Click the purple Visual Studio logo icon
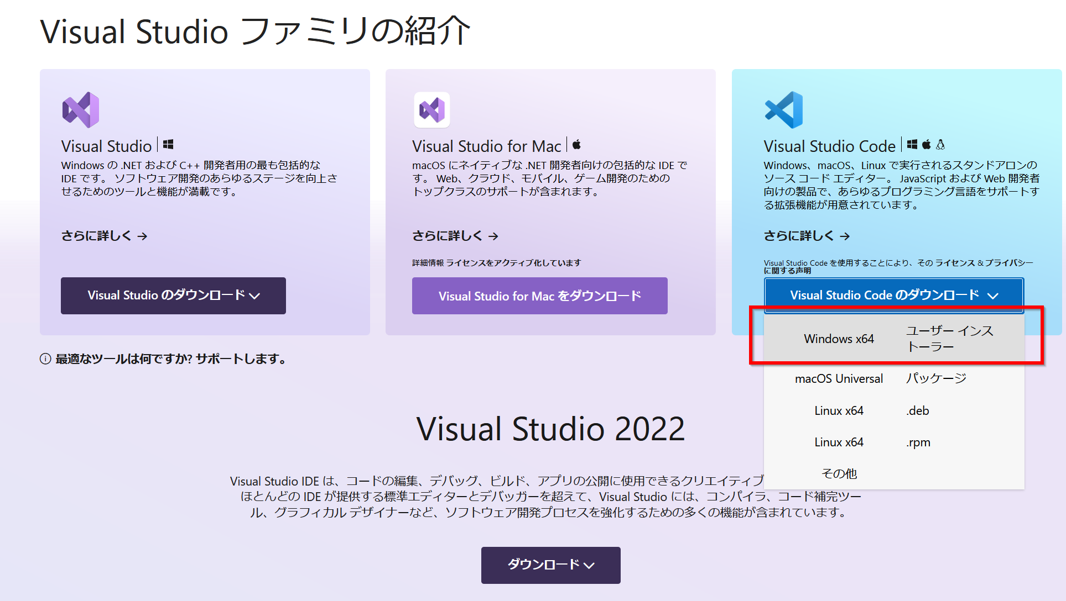This screenshot has width=1066, height=601. click(81, 110)
